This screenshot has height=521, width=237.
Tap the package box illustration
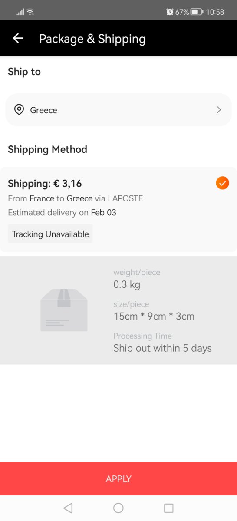point(64,310)
